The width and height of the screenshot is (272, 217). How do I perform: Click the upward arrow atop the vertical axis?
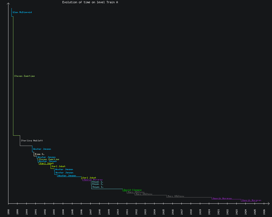pos(8,3)
